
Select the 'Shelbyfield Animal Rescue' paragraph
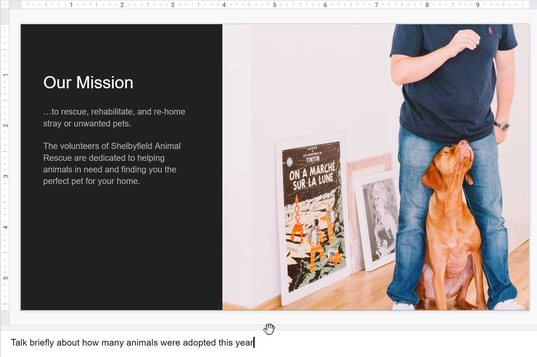point(112,163)
